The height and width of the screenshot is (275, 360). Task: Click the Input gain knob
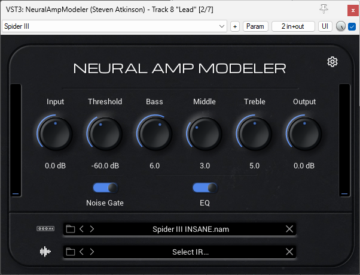point(55,134)
